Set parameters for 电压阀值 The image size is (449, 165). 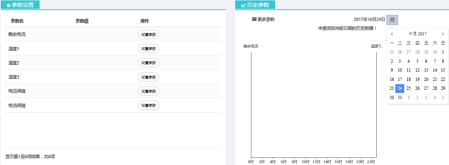tap(148, 91)
